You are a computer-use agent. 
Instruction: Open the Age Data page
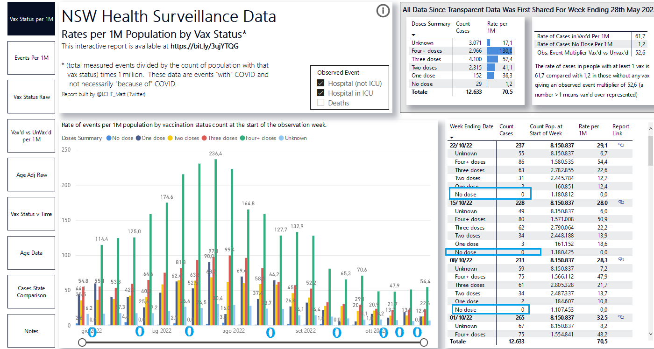tap(31, 253)
